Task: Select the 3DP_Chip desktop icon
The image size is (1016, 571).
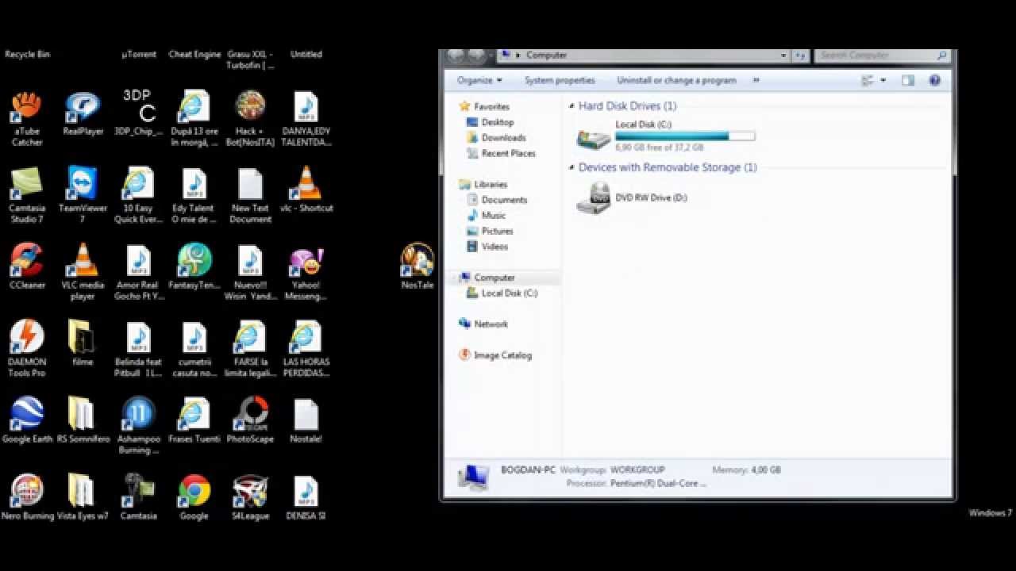Action: click(x=138, y=114)
